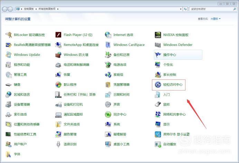Open 凭据管理器 safe icon
This screenshot has height=163, width=239.
(108, 85)
